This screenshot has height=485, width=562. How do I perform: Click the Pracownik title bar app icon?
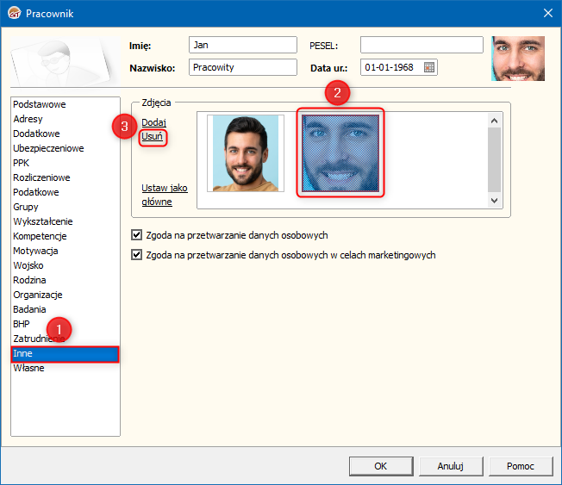pyautogui.click(x=15, y=13)
